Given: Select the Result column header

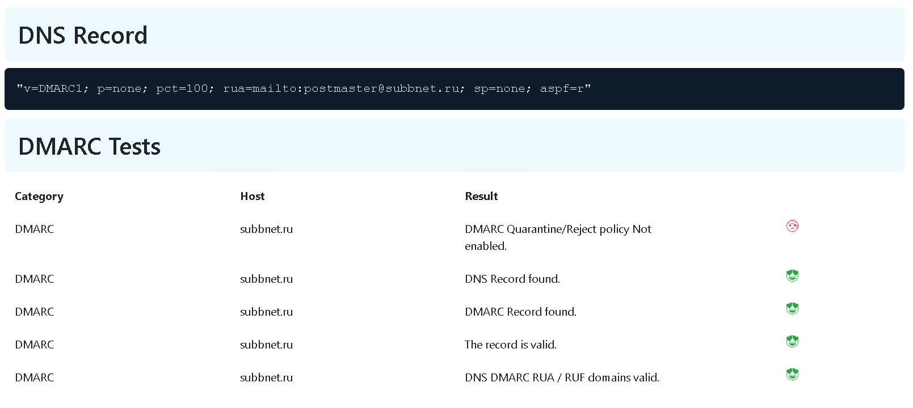Looking at the screenshot, I should (481, 196).
